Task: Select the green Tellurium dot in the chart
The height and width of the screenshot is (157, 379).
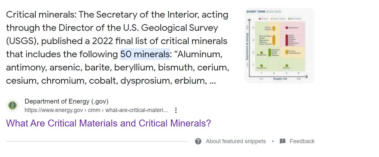Action: [x=287, y=65]
